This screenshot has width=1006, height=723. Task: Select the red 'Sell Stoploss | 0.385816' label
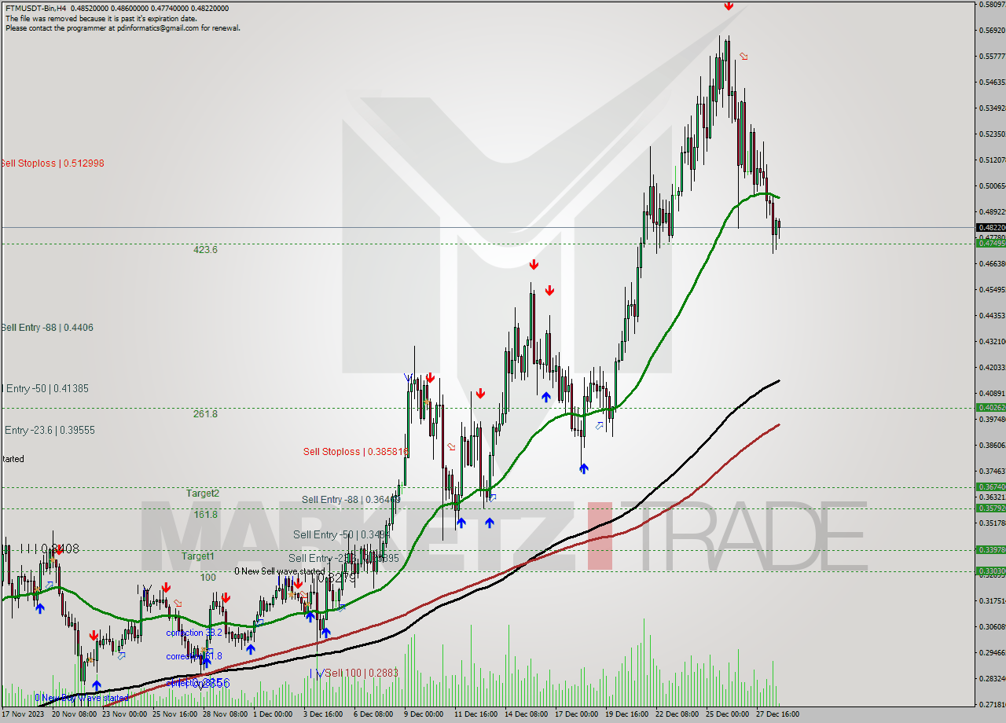[x=356, y=452]
